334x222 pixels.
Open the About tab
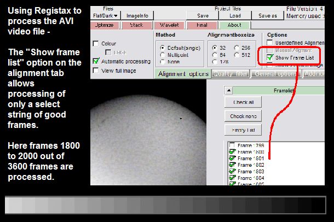(235, 25)
